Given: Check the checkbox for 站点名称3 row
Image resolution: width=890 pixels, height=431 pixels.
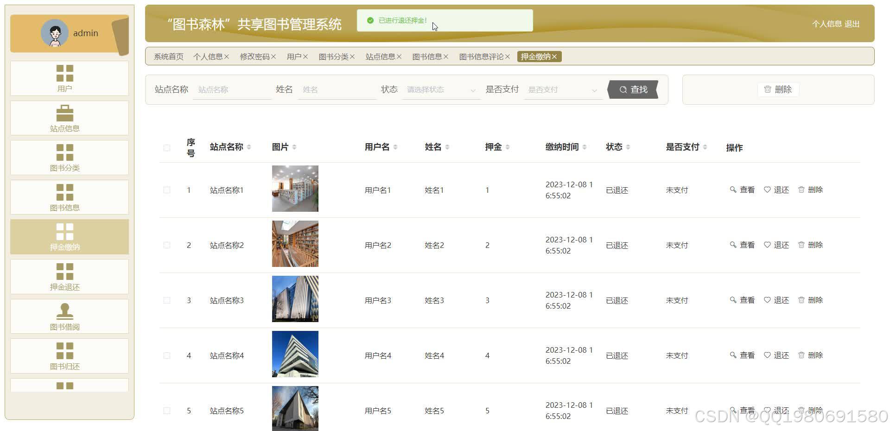Looking at the screenshot, I should pyautogui.click(x=167, y=300).
